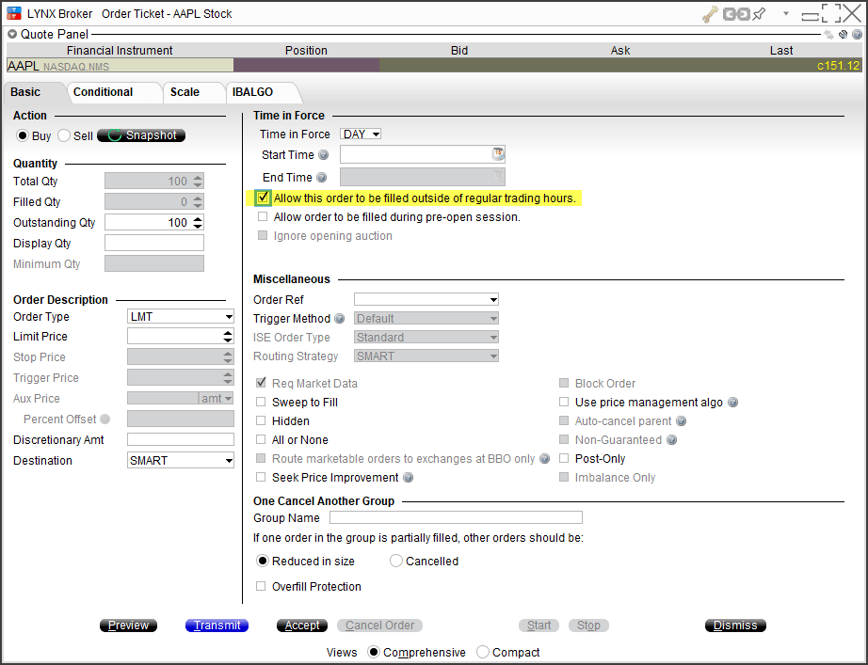The height and width of the screenshot is (665, 868).
Task: Click the Accept button
Action: pos(302,625)
